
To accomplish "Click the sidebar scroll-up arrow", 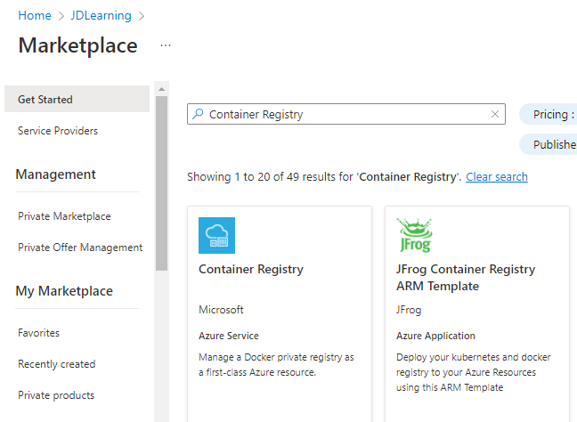I will [x=161, y=89].
